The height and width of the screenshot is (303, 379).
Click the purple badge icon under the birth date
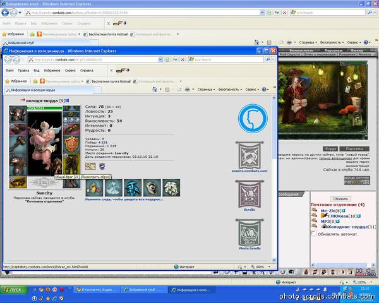[x=102, y=166]
